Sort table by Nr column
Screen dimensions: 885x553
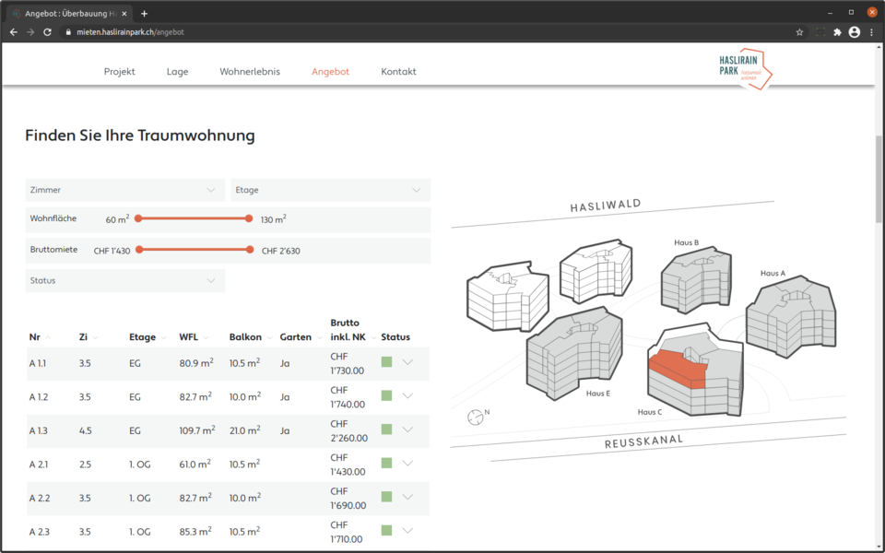click(x=40, y=337)
